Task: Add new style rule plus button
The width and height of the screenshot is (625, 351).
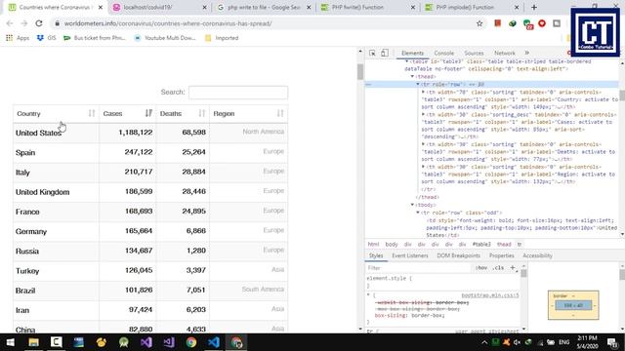Action: [x=513, y=268]
